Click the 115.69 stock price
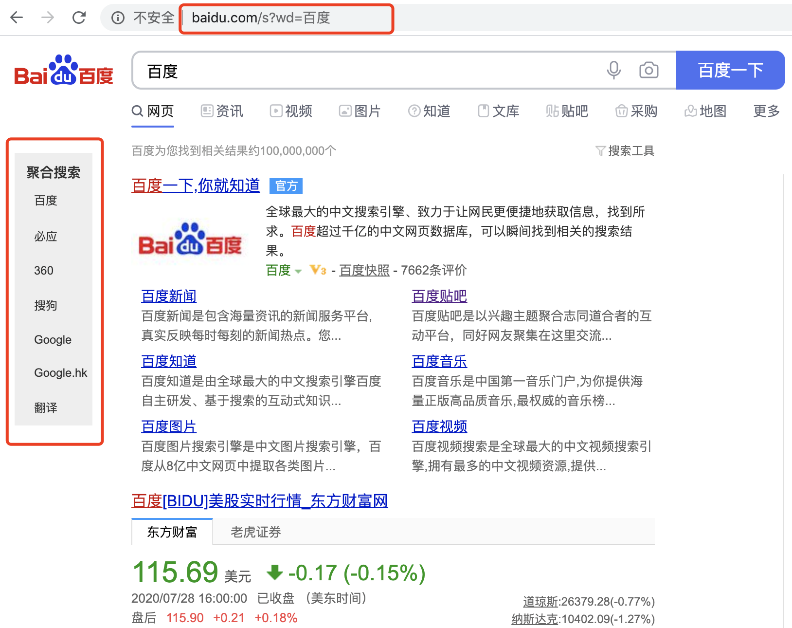Viewport: 792px width, 628px height. [x=175, y=572]
